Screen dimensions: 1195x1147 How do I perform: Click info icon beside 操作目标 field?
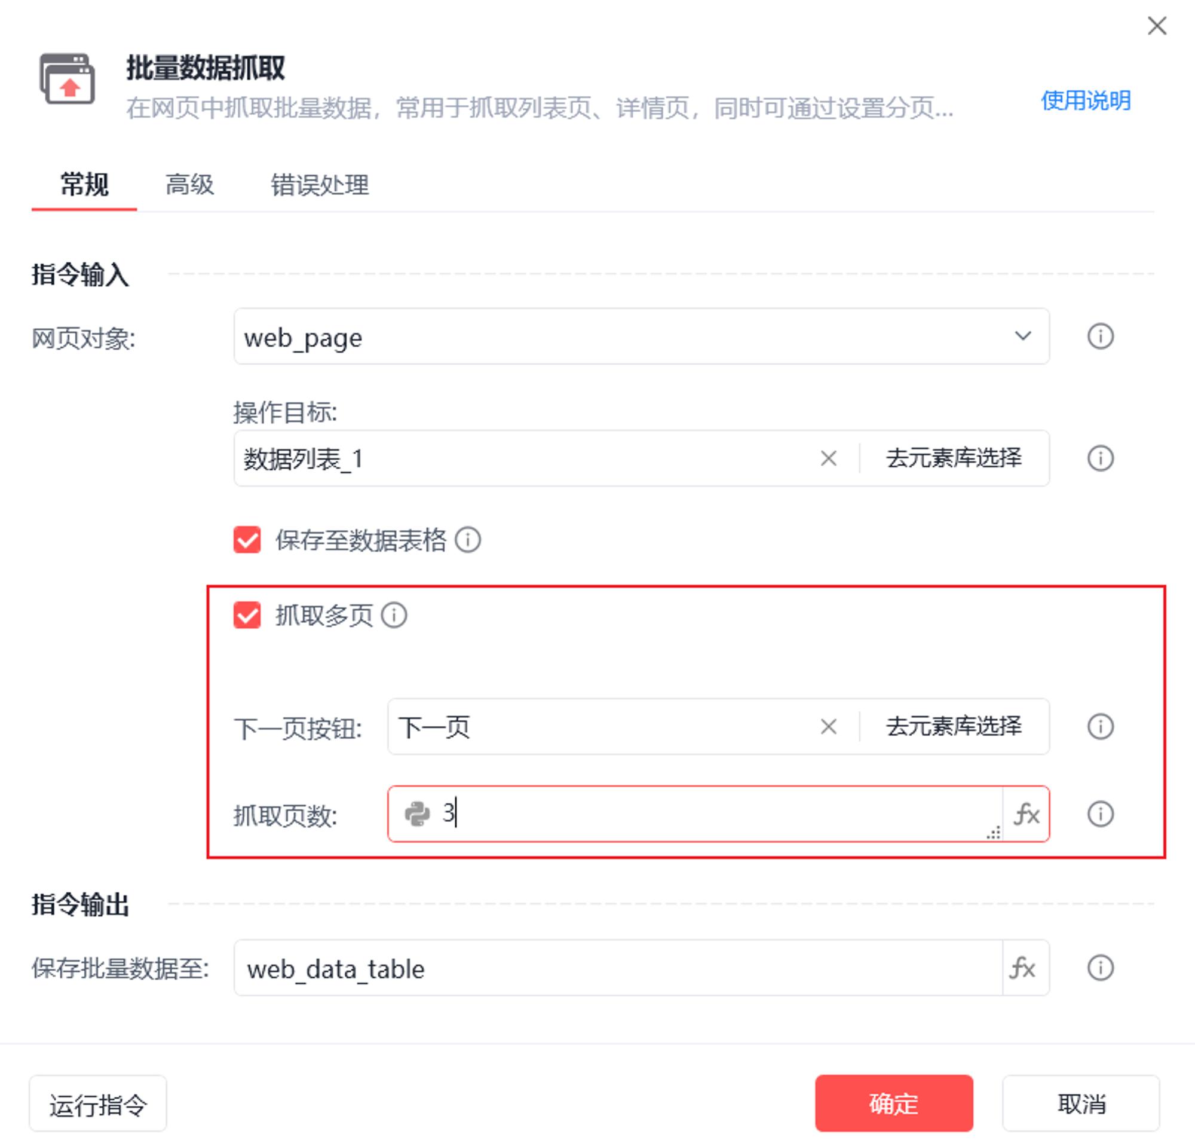(1100, 458)
